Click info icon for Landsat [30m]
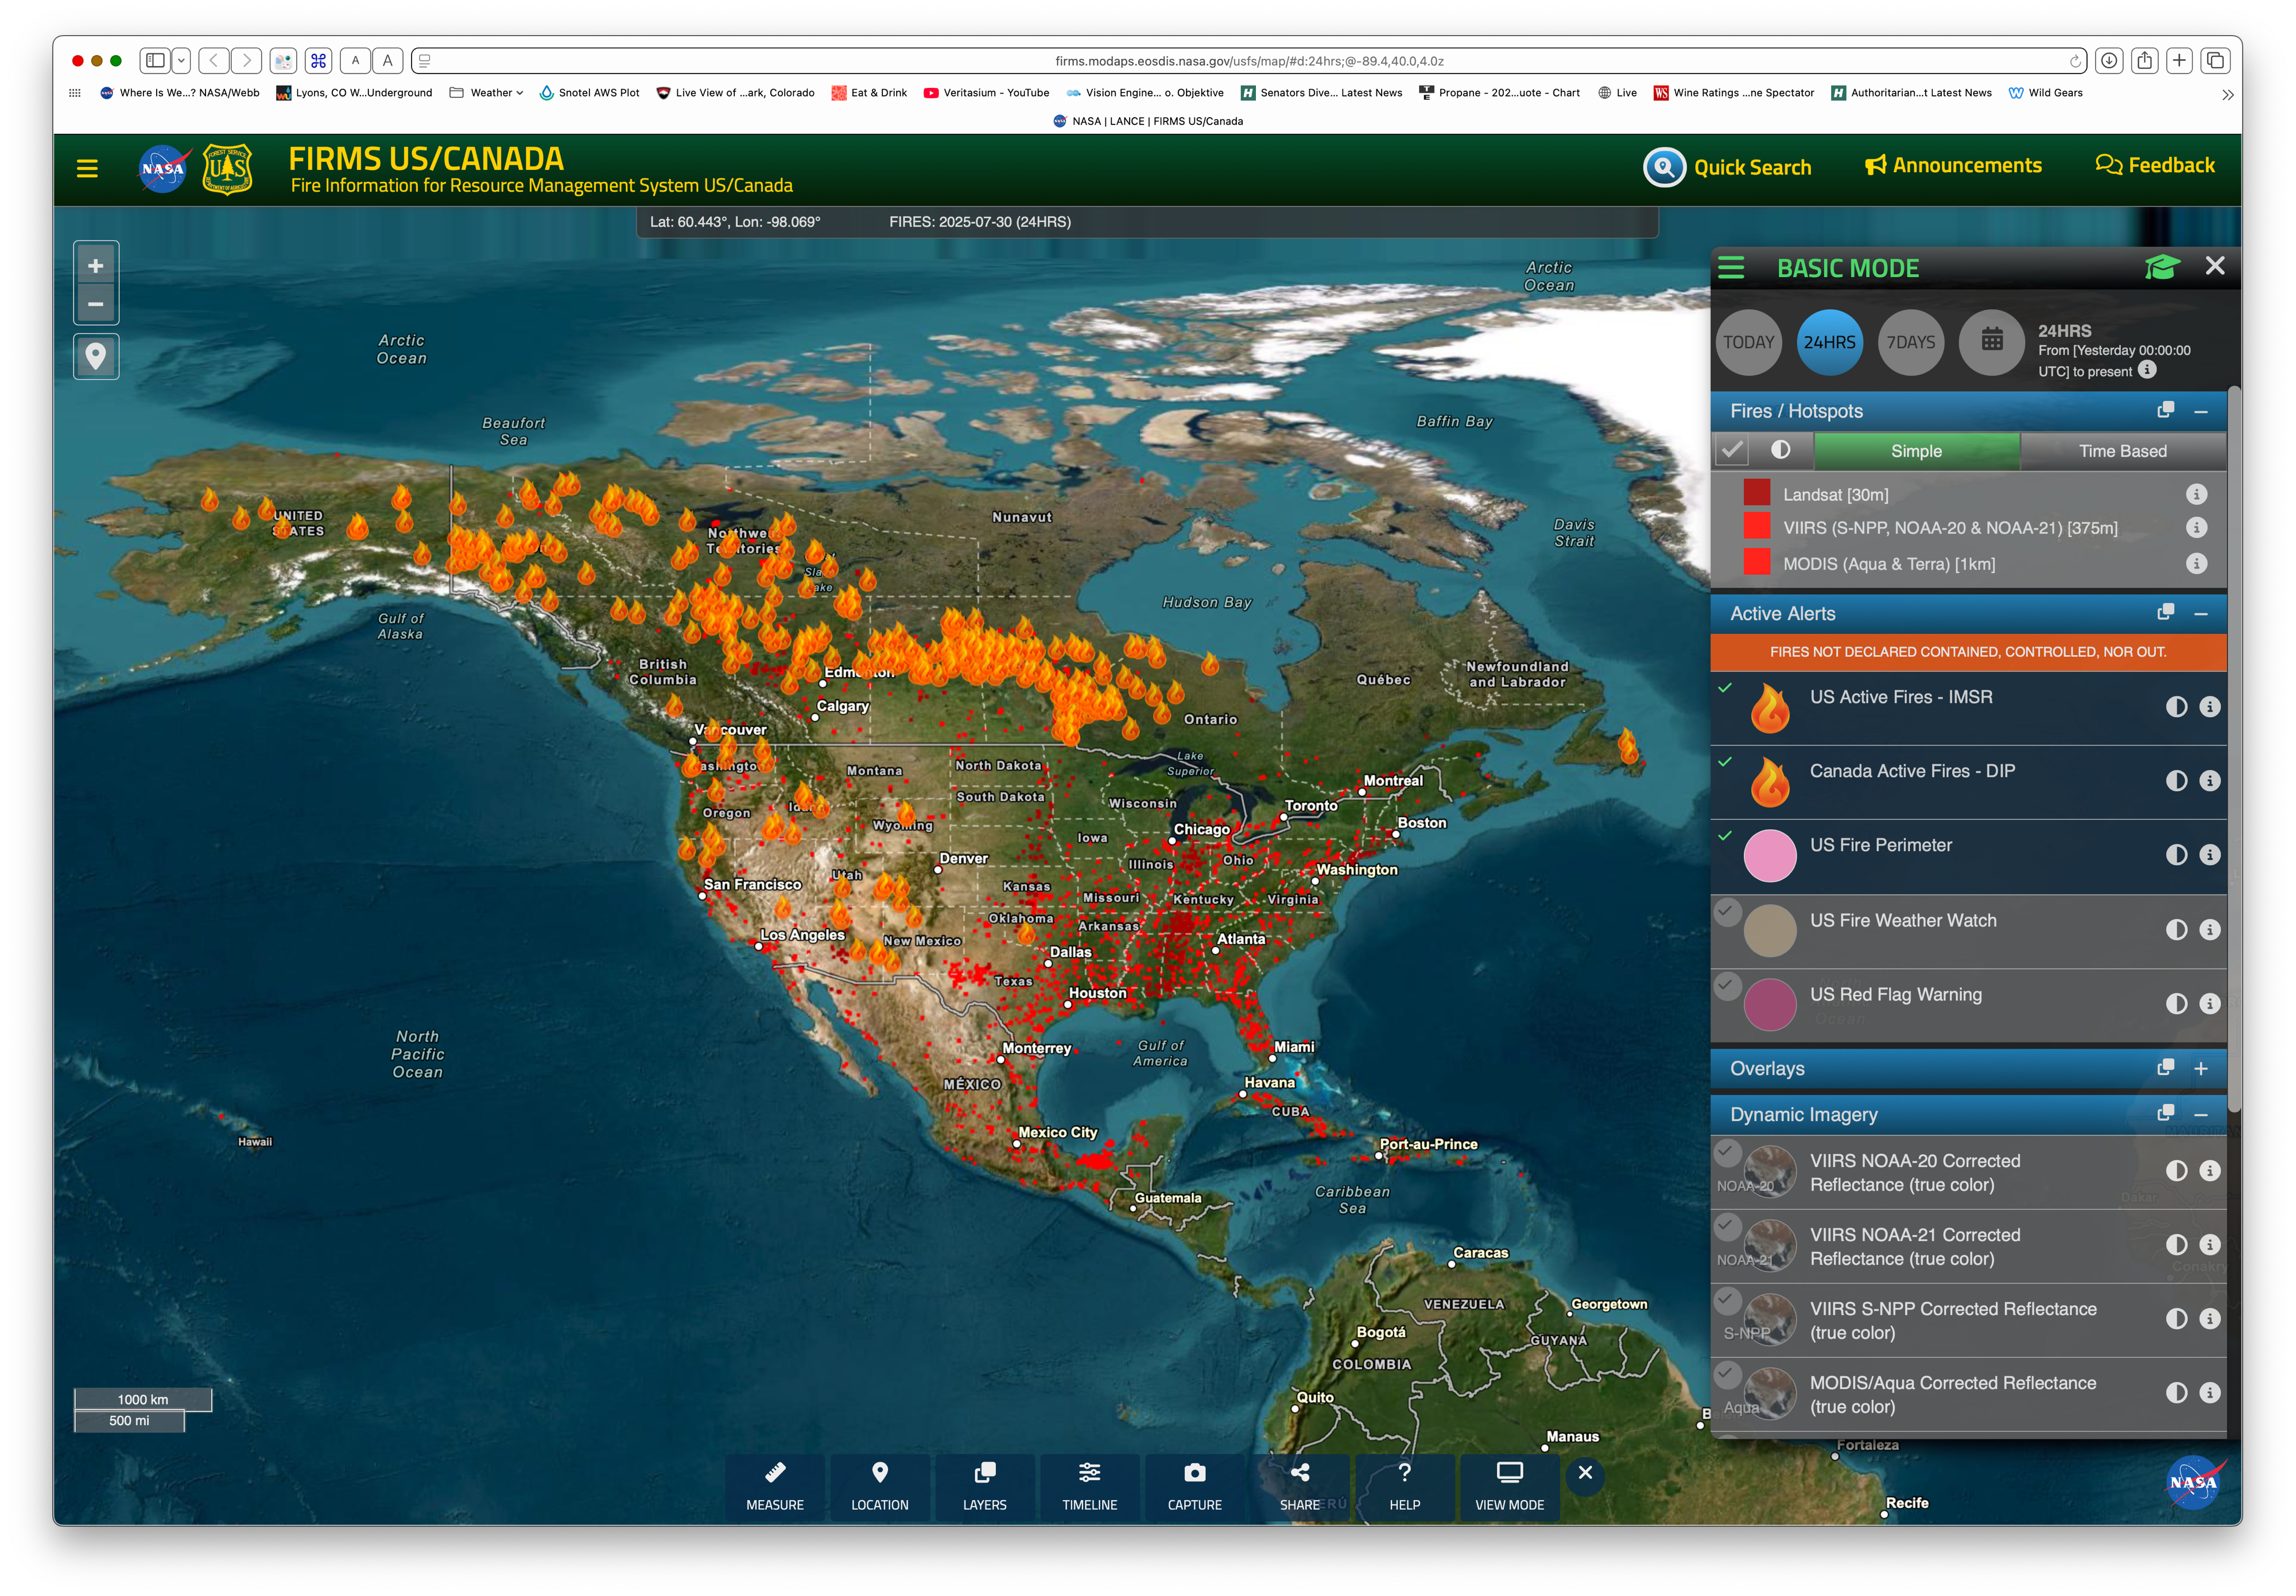This screenshot has height=1596, width=2296. pyautogui.click(x=2196, y=495)
